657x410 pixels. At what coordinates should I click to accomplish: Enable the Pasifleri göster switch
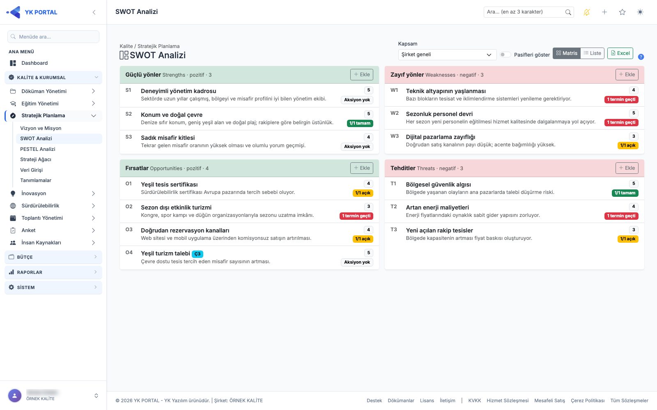pos(505,55)
